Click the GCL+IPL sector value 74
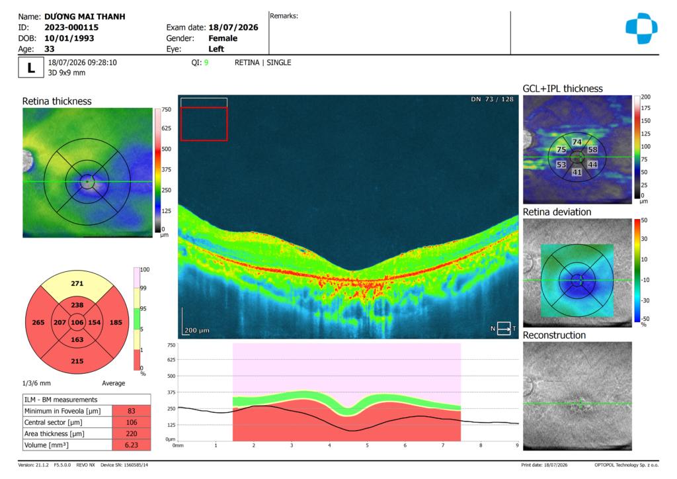This screenshot has height=479, width=677. [x=577, y=142]
